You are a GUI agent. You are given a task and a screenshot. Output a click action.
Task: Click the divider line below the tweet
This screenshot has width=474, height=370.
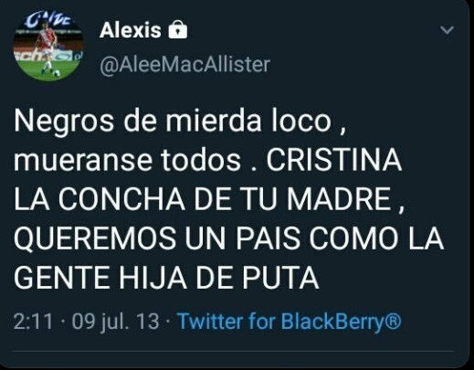coord(233,352)
